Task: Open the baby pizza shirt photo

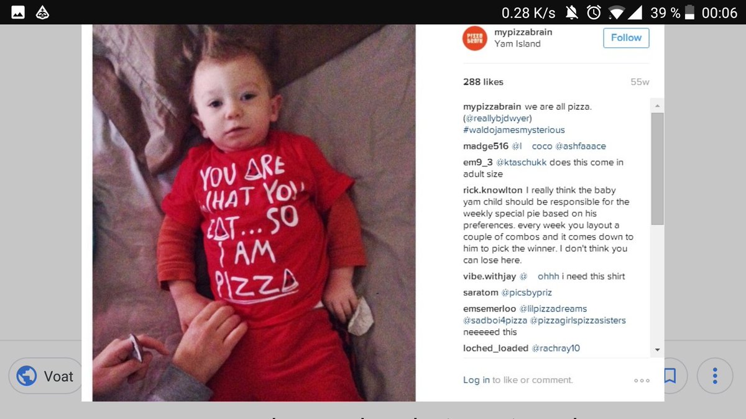Action: 254,213
